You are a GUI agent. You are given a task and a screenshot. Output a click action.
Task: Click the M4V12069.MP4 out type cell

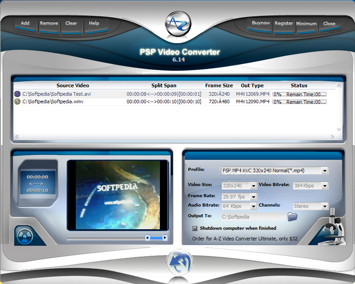tap(253, 94)
